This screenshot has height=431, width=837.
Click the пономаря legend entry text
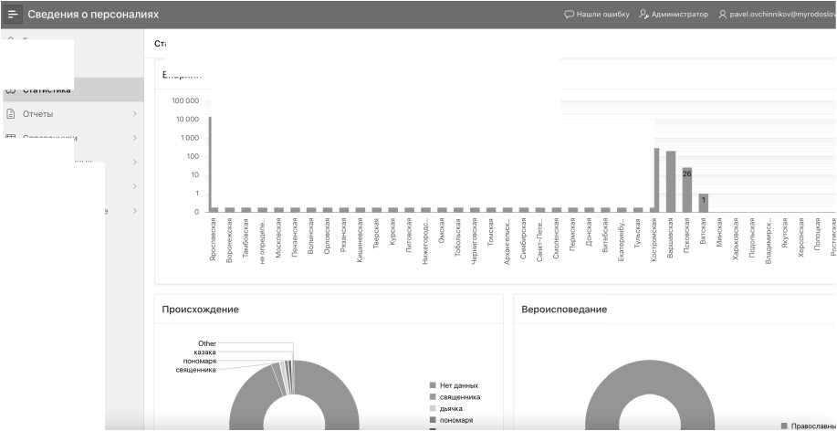pos(456,420)
